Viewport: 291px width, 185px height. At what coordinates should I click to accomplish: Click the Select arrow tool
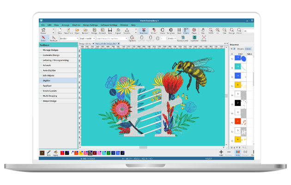43,38
